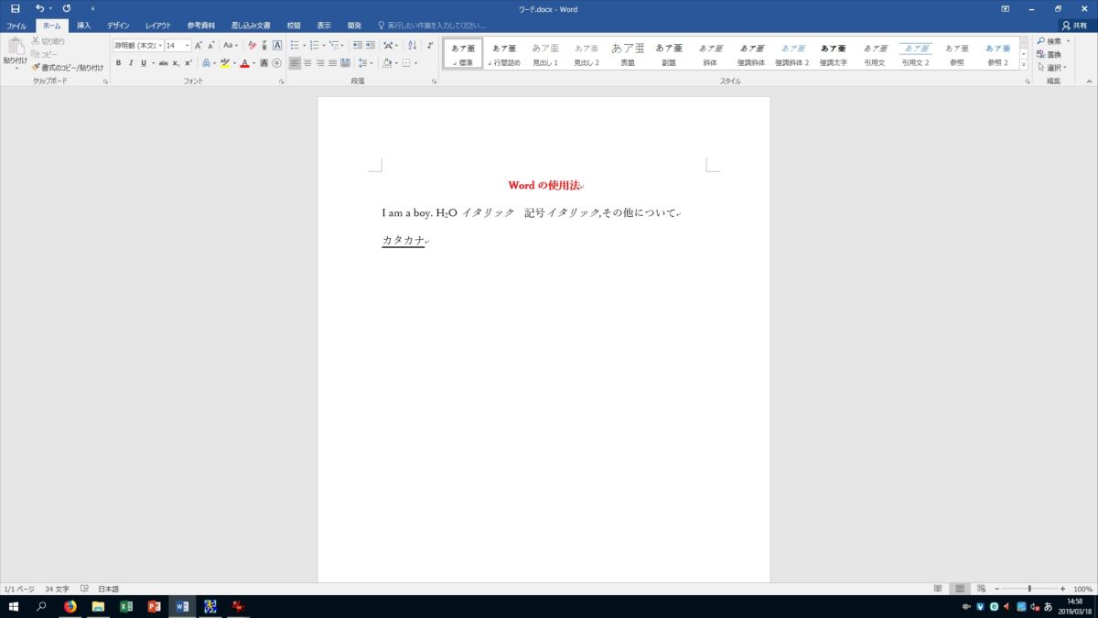
Task: Switch to the 参考資料 (References) tab
Action: (201, 26)
